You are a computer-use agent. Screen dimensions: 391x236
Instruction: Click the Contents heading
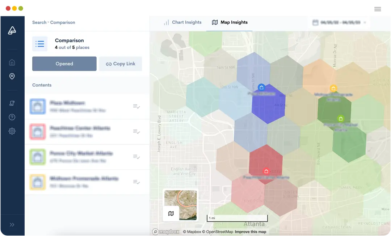[x=42, y=85]
